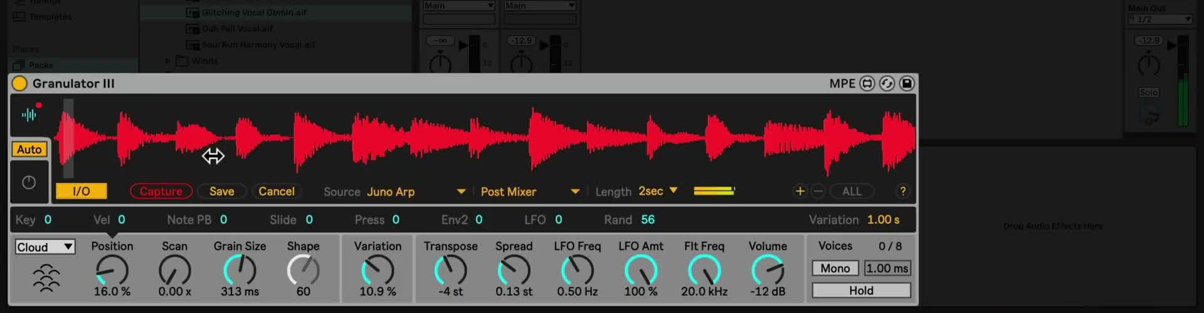Toggle the MPE mode label
This screenshot has height=313, width=1204.
[x=842, y=84]
